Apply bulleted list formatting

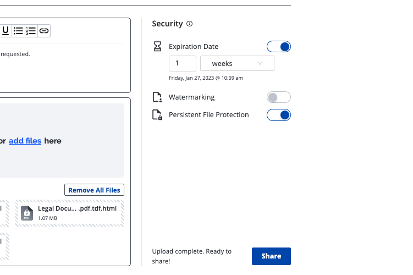(19, 31)
